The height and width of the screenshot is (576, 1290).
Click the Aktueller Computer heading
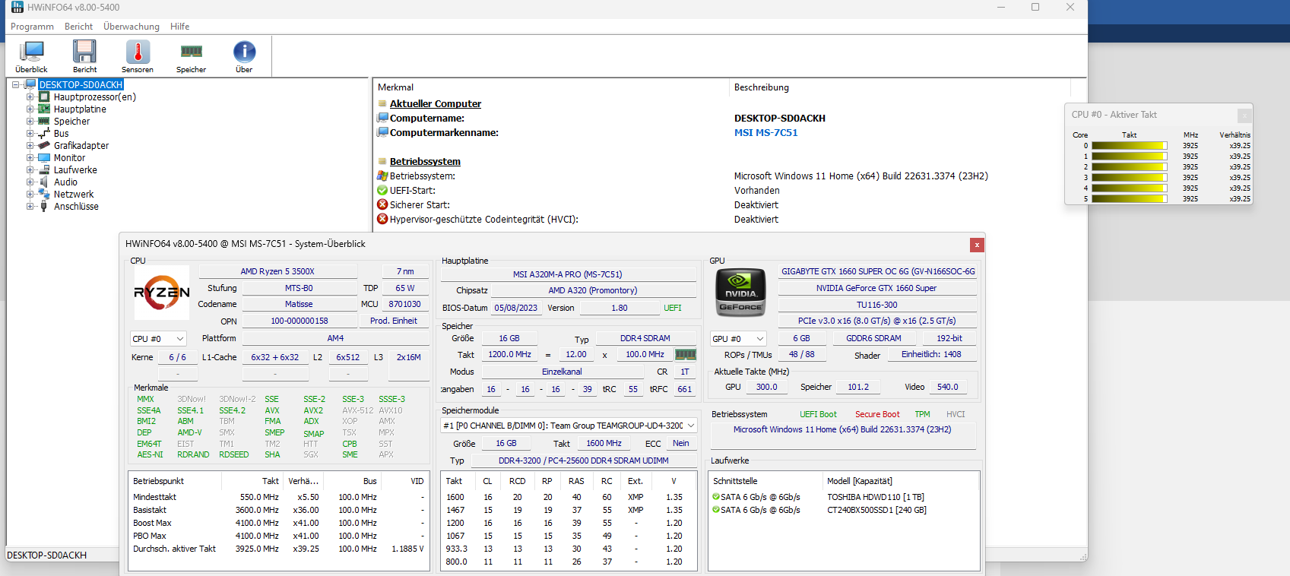point(436,104)
